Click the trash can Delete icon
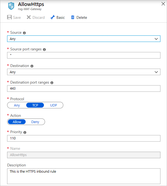The image size is (167, 186). [x=73, y=17]
